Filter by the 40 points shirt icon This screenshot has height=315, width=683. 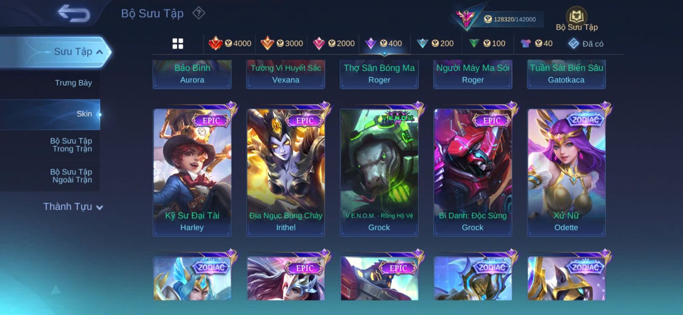coord(537,43)
